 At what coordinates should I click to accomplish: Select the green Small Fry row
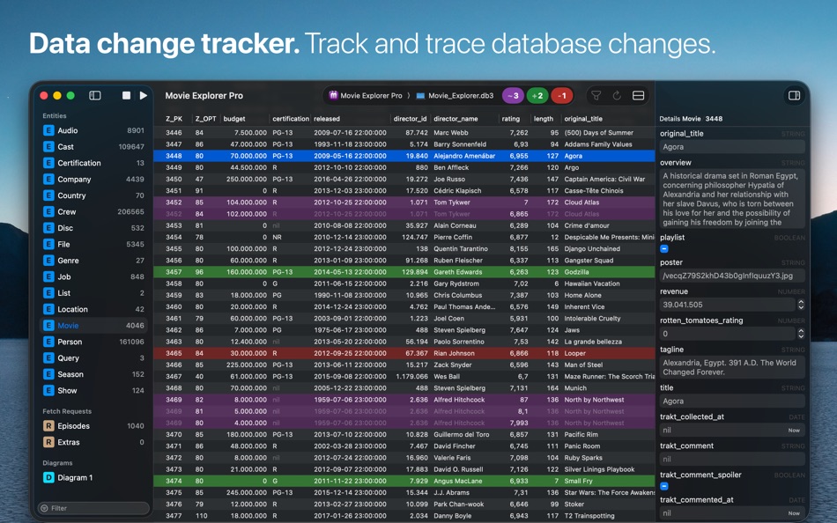tap(404, 481)
